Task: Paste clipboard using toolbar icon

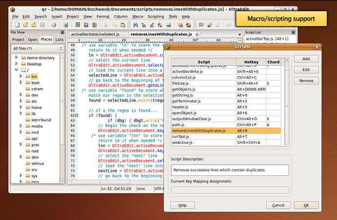Action: tap(123, 25)
